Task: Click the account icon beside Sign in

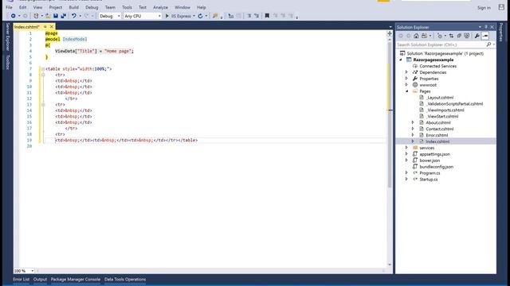Action: (x=501, y=7)
